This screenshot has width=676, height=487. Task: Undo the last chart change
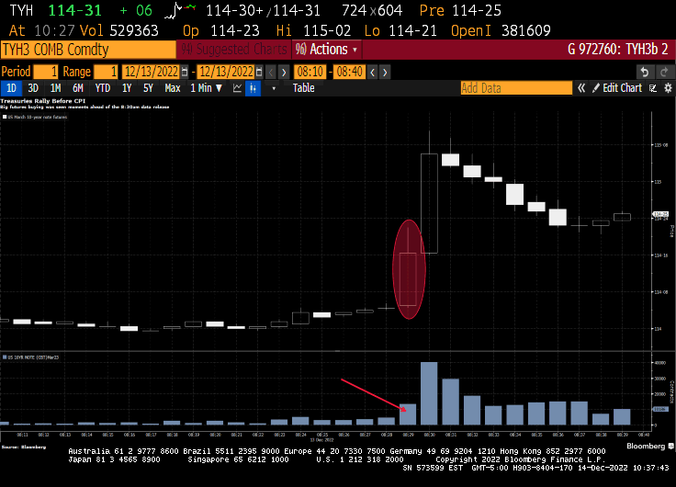(x=645, y=72)
